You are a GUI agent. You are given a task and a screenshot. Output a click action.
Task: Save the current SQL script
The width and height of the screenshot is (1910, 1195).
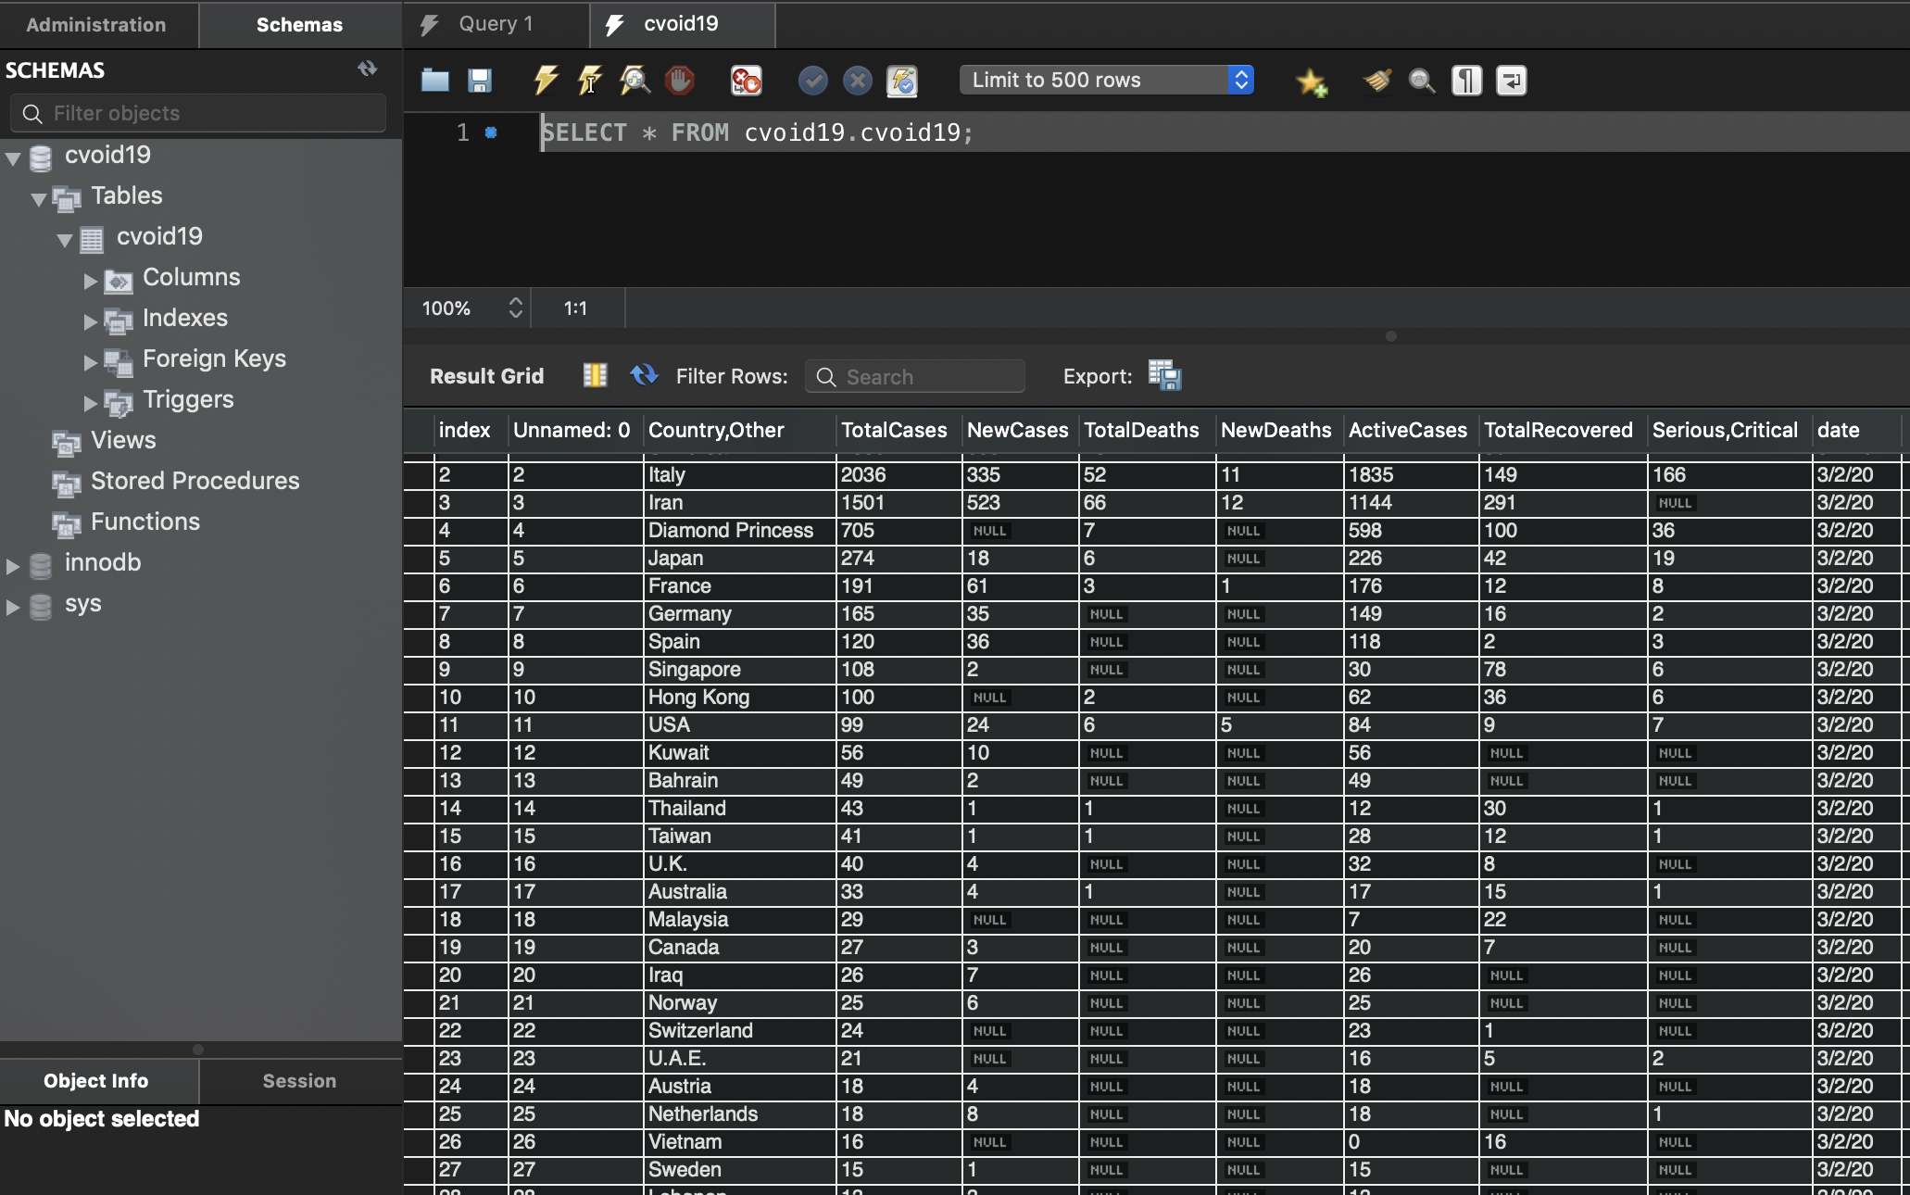[479, 81]
